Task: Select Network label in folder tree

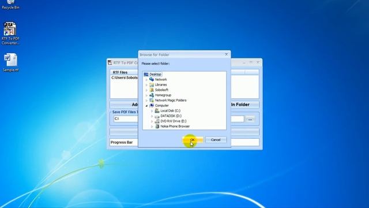Action: [161, 80]
